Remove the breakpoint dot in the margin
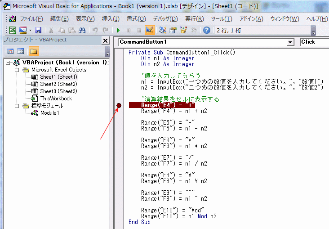 point(119,106)
